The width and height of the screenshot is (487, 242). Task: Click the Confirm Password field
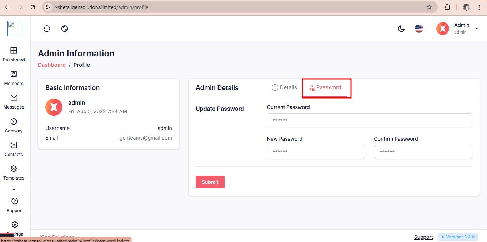pos(423,152)
